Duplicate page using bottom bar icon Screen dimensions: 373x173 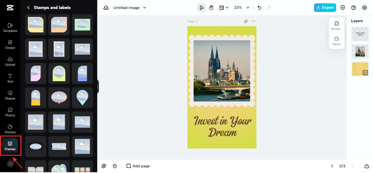104,166
